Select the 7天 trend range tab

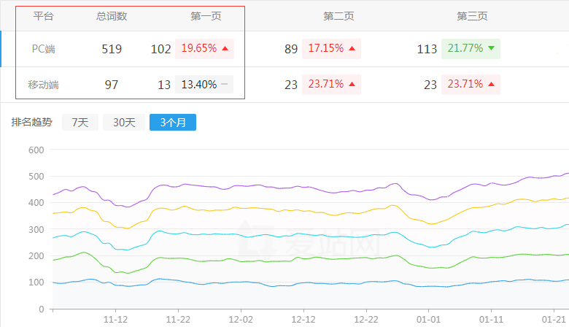click(x=80, y=123)
